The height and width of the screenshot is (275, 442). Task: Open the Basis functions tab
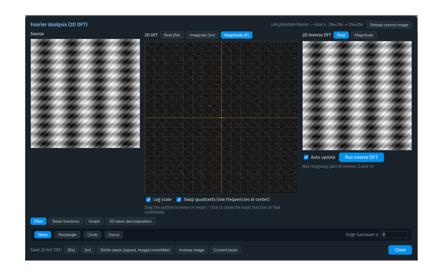tap(66, 221)
